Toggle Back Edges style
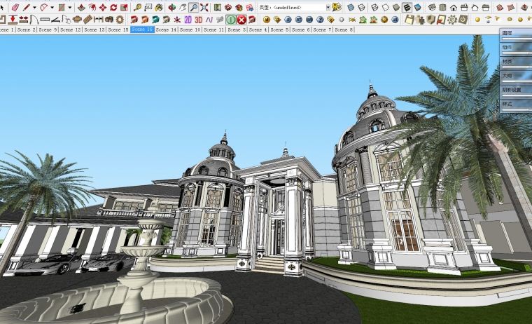 pyautogui.click(x=362, y=7)
